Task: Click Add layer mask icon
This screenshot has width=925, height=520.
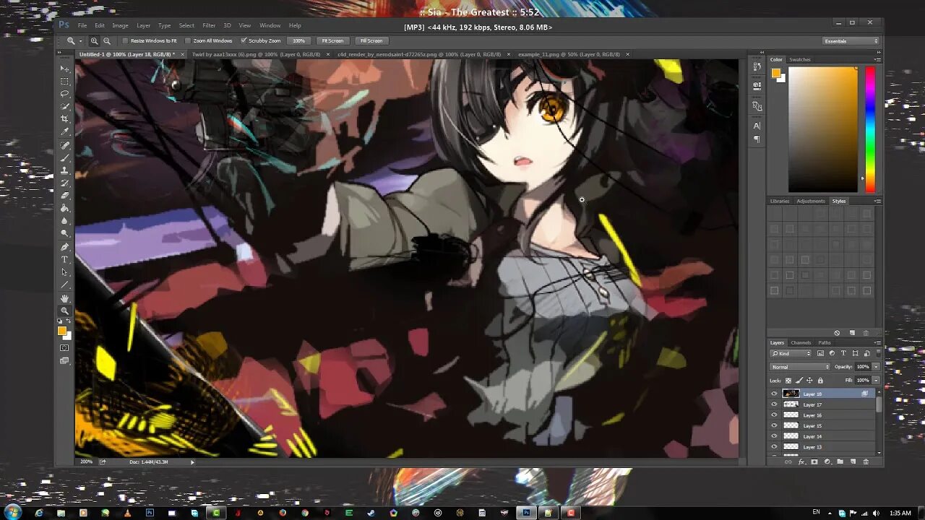Action: (x=814, y=461)
